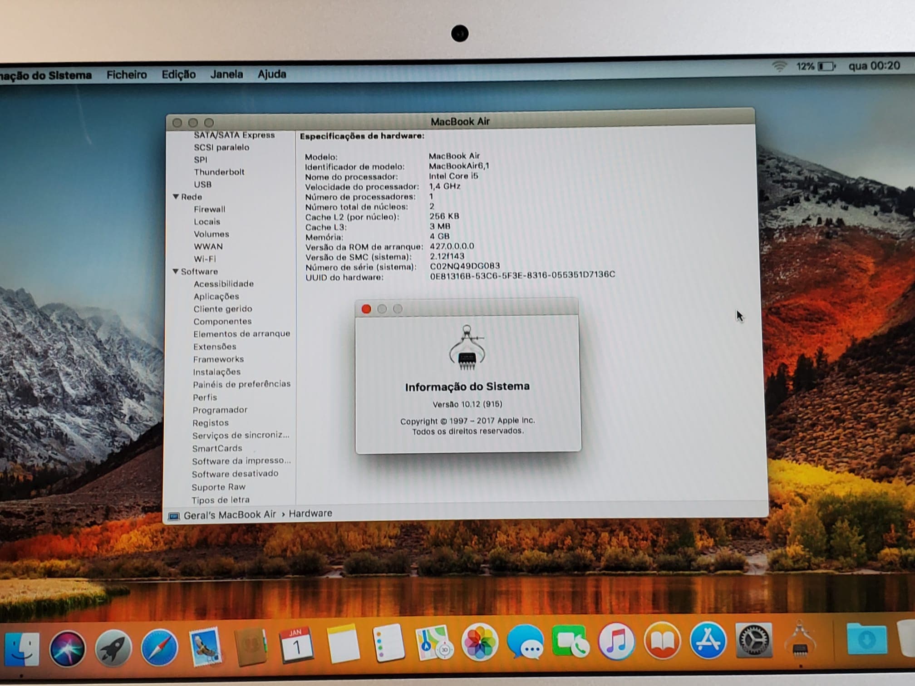Open Maps icon in Dock
The height and width of the screenshot is (686, 915).
point(434,643)
